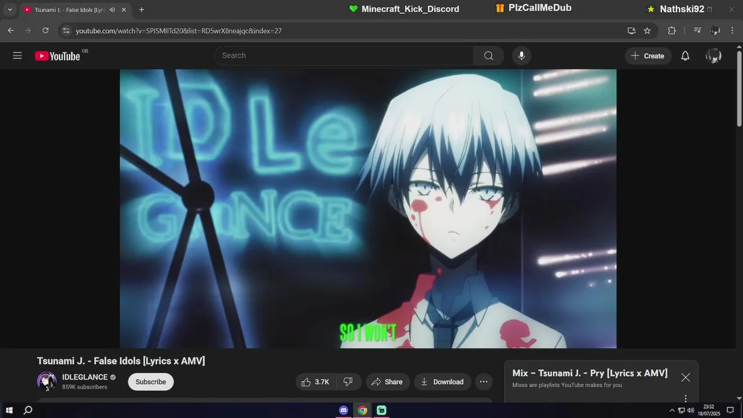Image resolution: width=743 pixels, height=418 pixels.
Task: Open the IDLEGLANCE channel name link
Action: pyautogui.click(x=85, y=377)
